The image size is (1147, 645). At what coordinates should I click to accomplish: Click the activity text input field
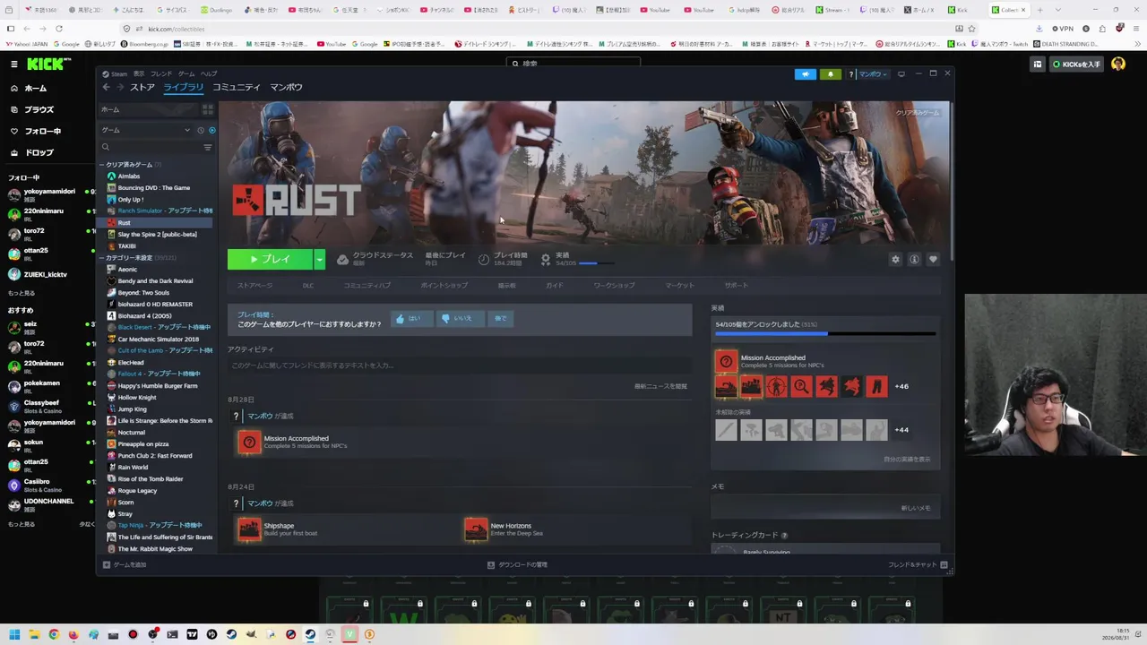tap(459, 365)
